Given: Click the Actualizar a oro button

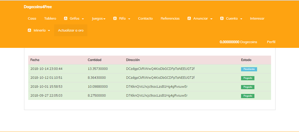Looking at the screenshot, I should (x=71, y=30).
